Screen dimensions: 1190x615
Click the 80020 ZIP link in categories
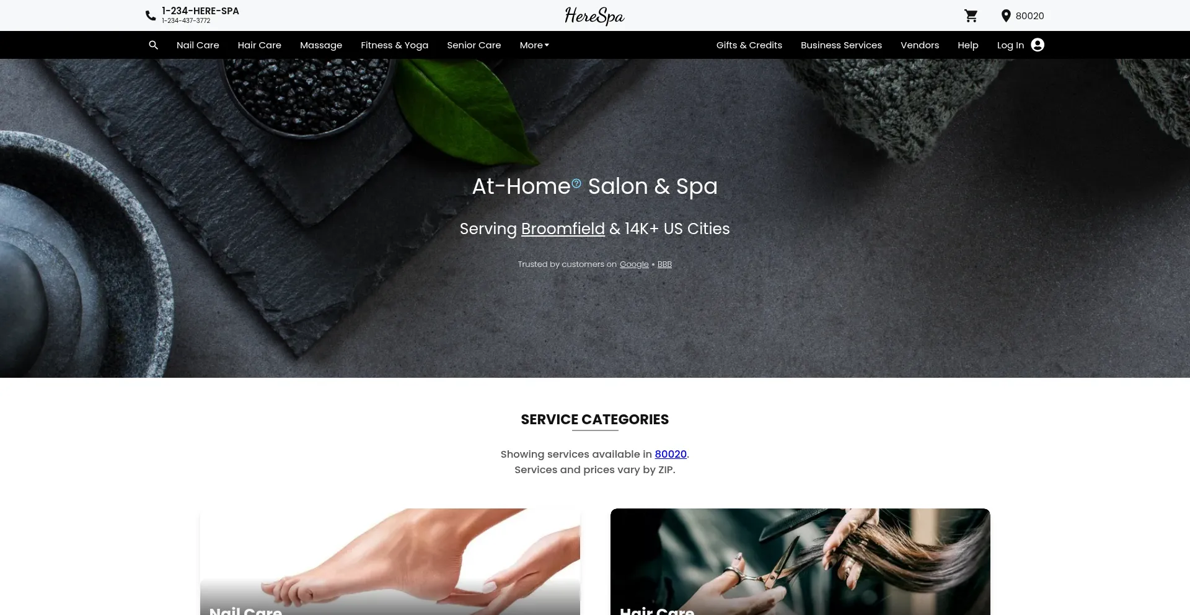671,454
